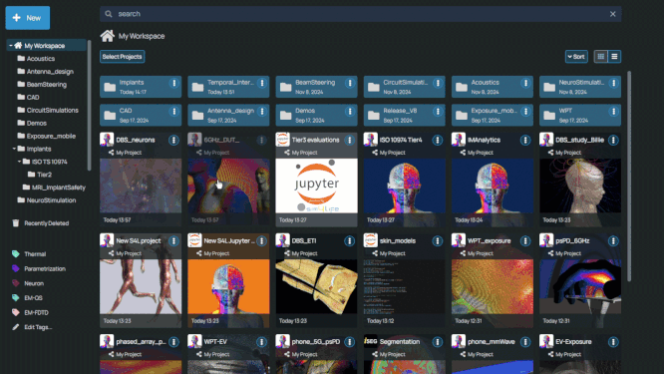Click the share icon on Tier3 evaluations

pos(287,153)
